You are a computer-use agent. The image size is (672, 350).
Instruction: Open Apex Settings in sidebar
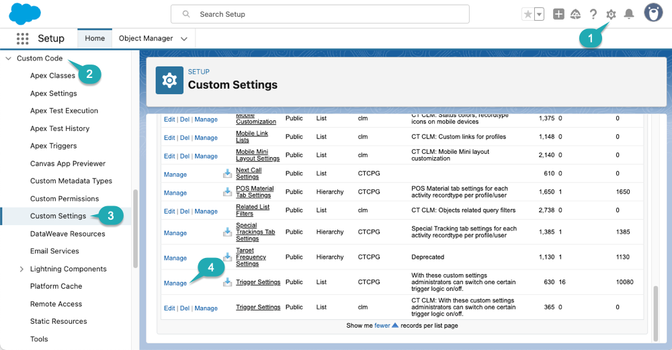(54, 93)
